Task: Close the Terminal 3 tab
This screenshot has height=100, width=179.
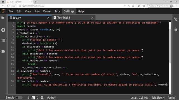Action: coord(92,17)
